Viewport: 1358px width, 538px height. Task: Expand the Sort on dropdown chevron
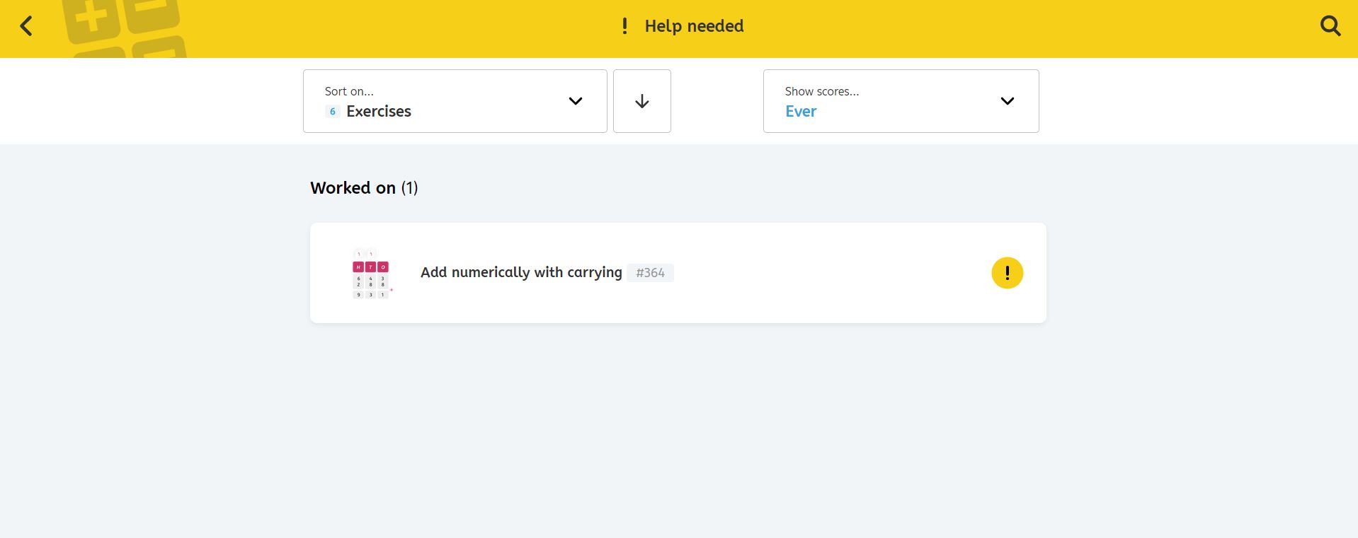pos(576,101)
